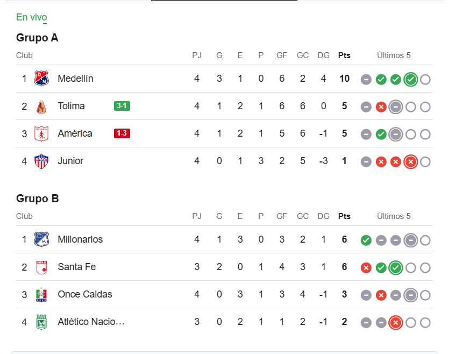Select Millonarios' first green win indicator
The width and height of the screenshot is (476, 354).
click(x=366, y=240)
